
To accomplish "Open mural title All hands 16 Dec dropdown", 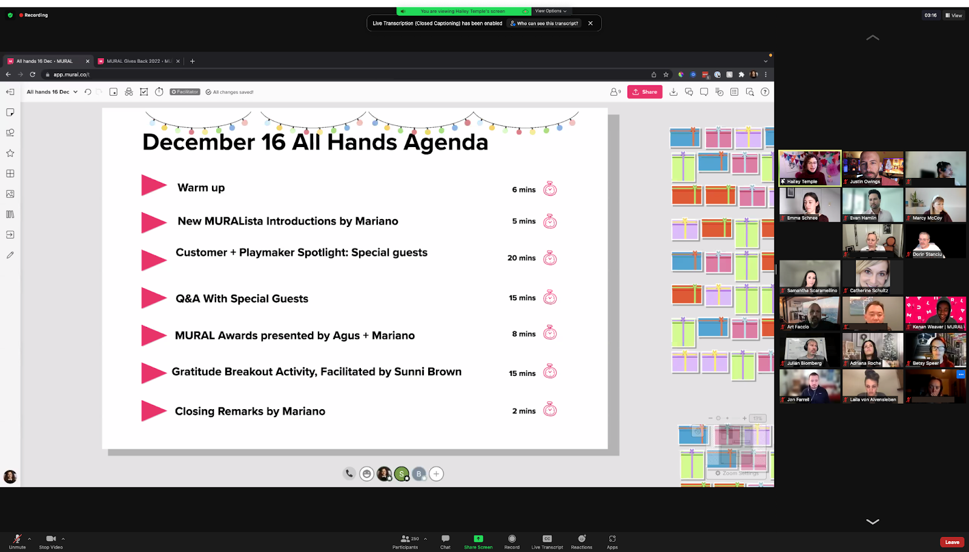I will (x=52, y=92).
